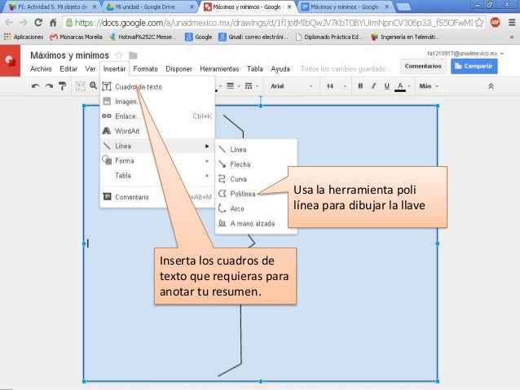Toggle Italic formatting button

click(374, 85)
